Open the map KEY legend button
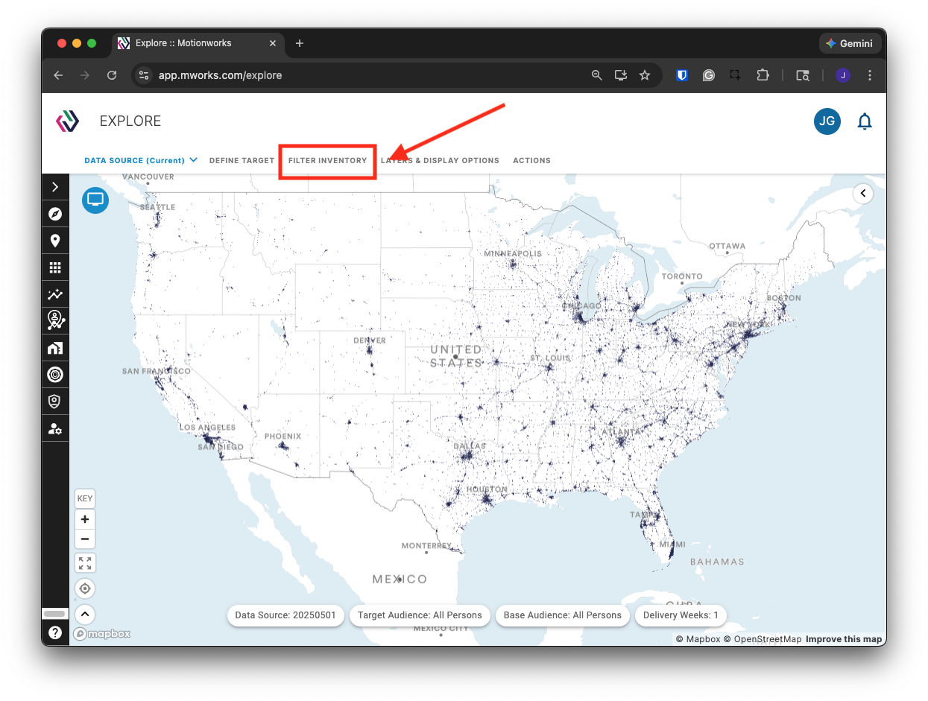Screen dimensions: 928x701 [85, 498]
